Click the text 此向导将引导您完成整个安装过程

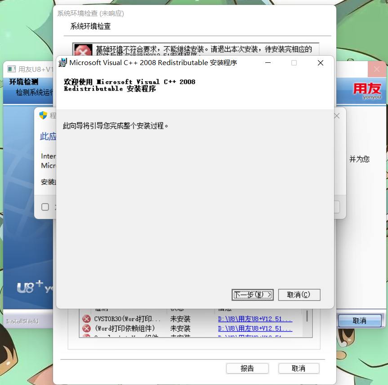116,126
